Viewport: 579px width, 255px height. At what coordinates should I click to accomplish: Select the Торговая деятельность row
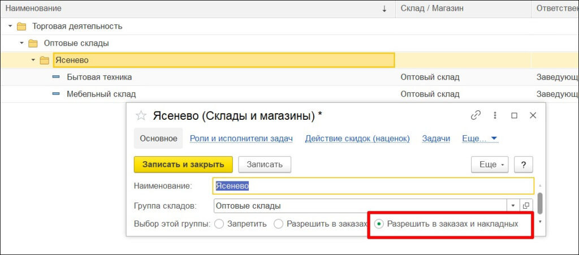pyautogui.click(x=289, y=27)
